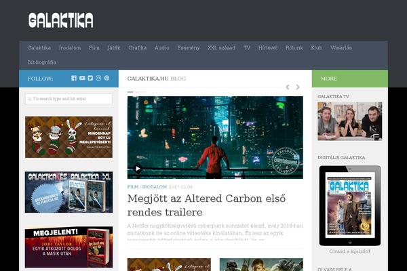Open the Galaktika menu item
This screenshot has width=407, height=271.
[x=39, y=47]
